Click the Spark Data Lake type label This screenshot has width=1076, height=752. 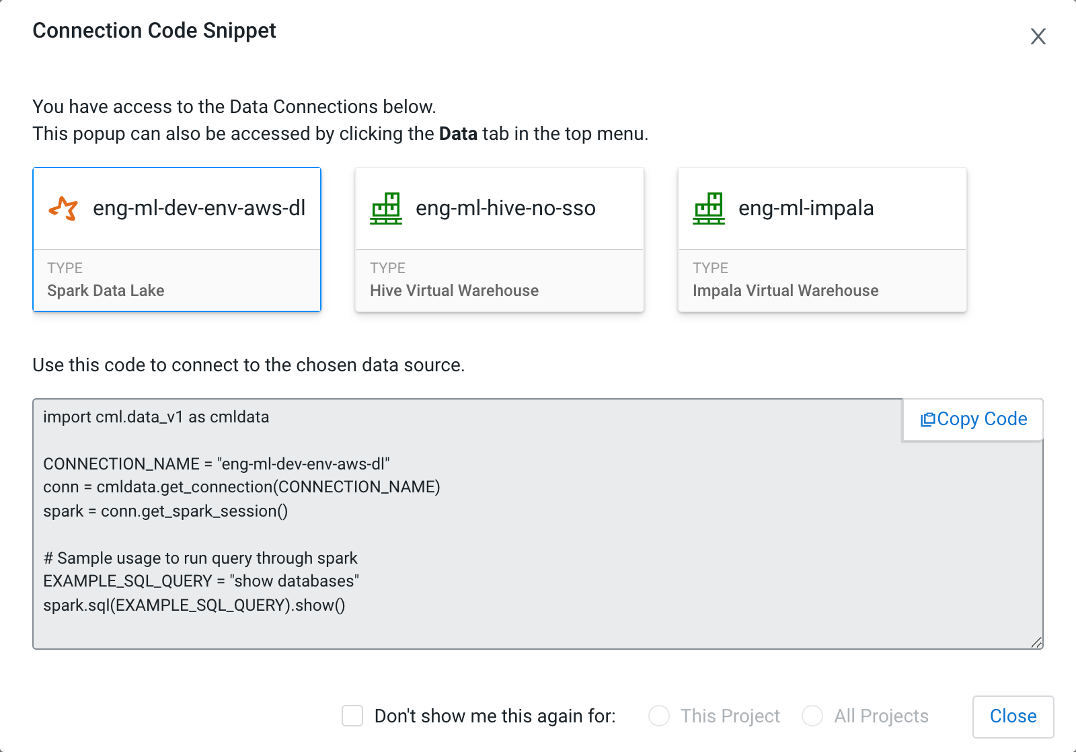[x=106, y=291]
